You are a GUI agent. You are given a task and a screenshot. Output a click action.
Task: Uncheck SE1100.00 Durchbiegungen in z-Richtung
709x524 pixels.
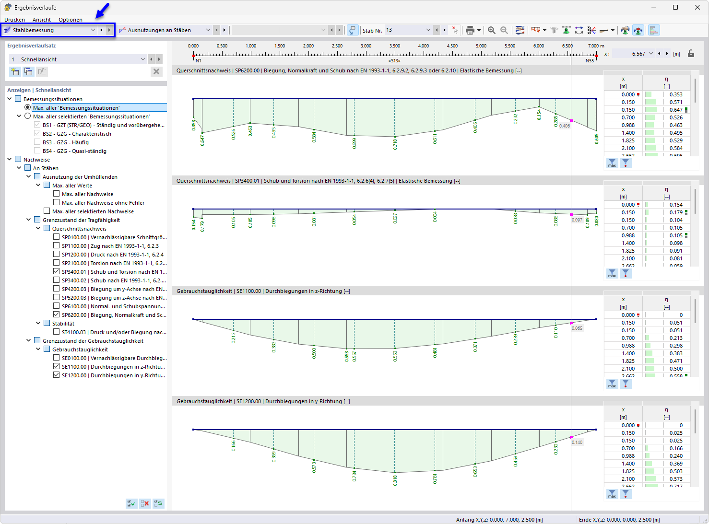point(57,367)
